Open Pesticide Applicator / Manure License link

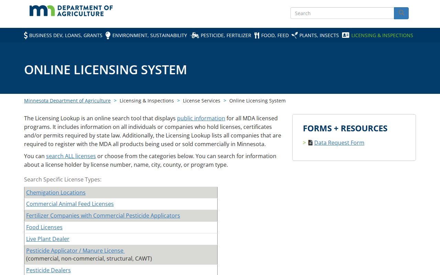pos(75,251)
